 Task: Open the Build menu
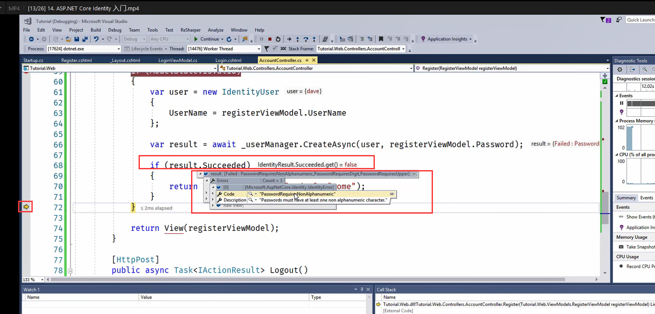(96, 30)
